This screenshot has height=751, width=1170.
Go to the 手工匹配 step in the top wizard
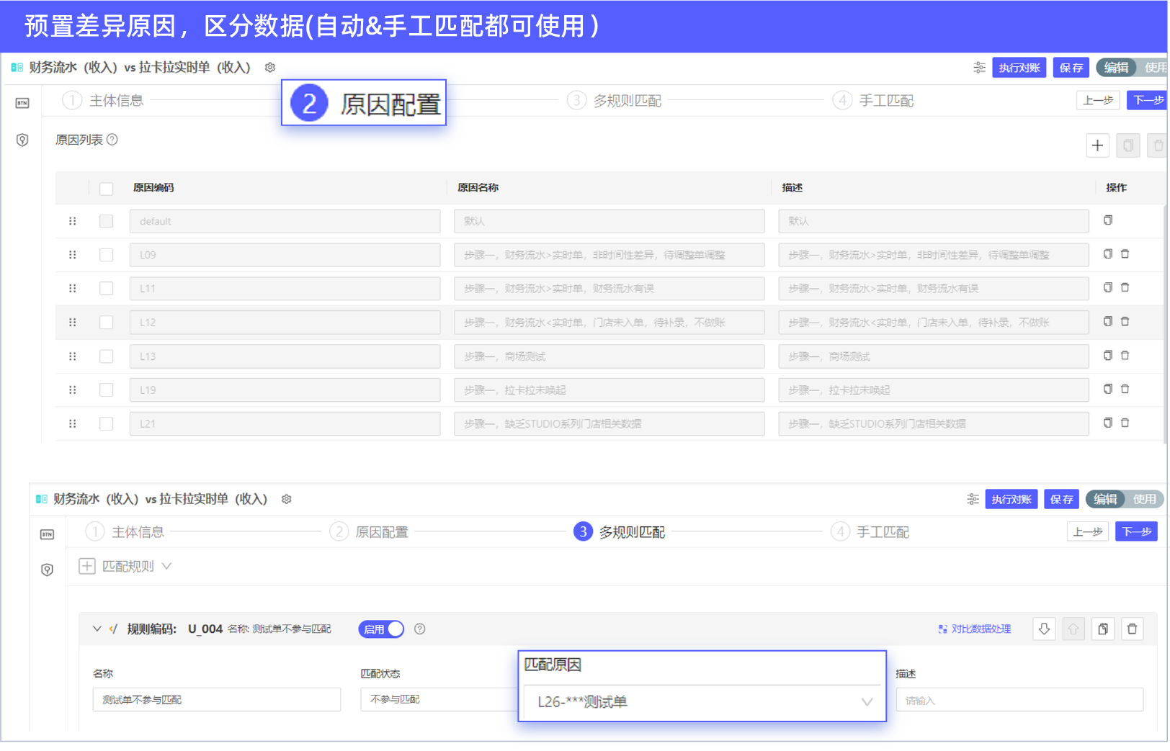[x=885, y=101]
